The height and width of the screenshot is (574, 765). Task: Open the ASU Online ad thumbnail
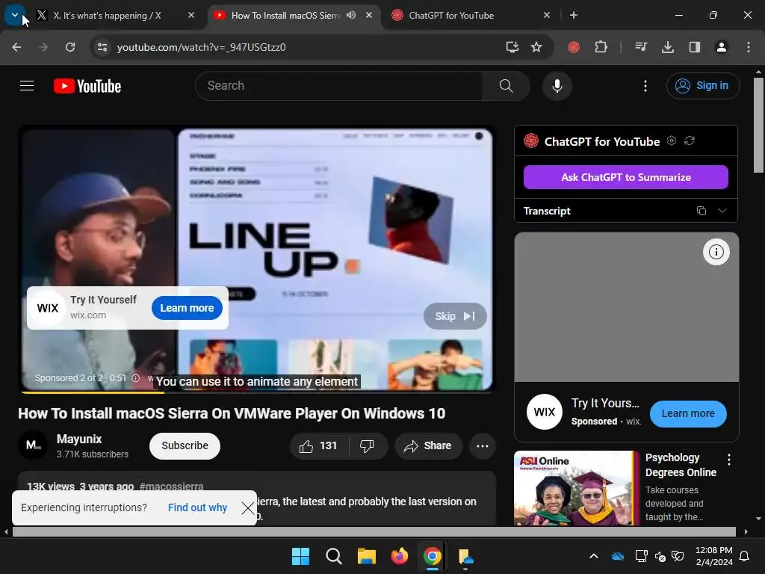coord(576,488)
